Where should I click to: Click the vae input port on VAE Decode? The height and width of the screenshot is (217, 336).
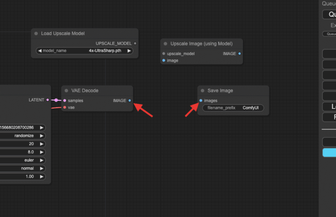point(65,107)
